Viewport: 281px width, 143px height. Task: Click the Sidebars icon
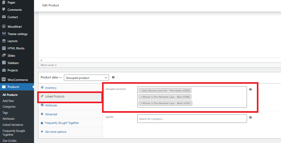[4, 63]
